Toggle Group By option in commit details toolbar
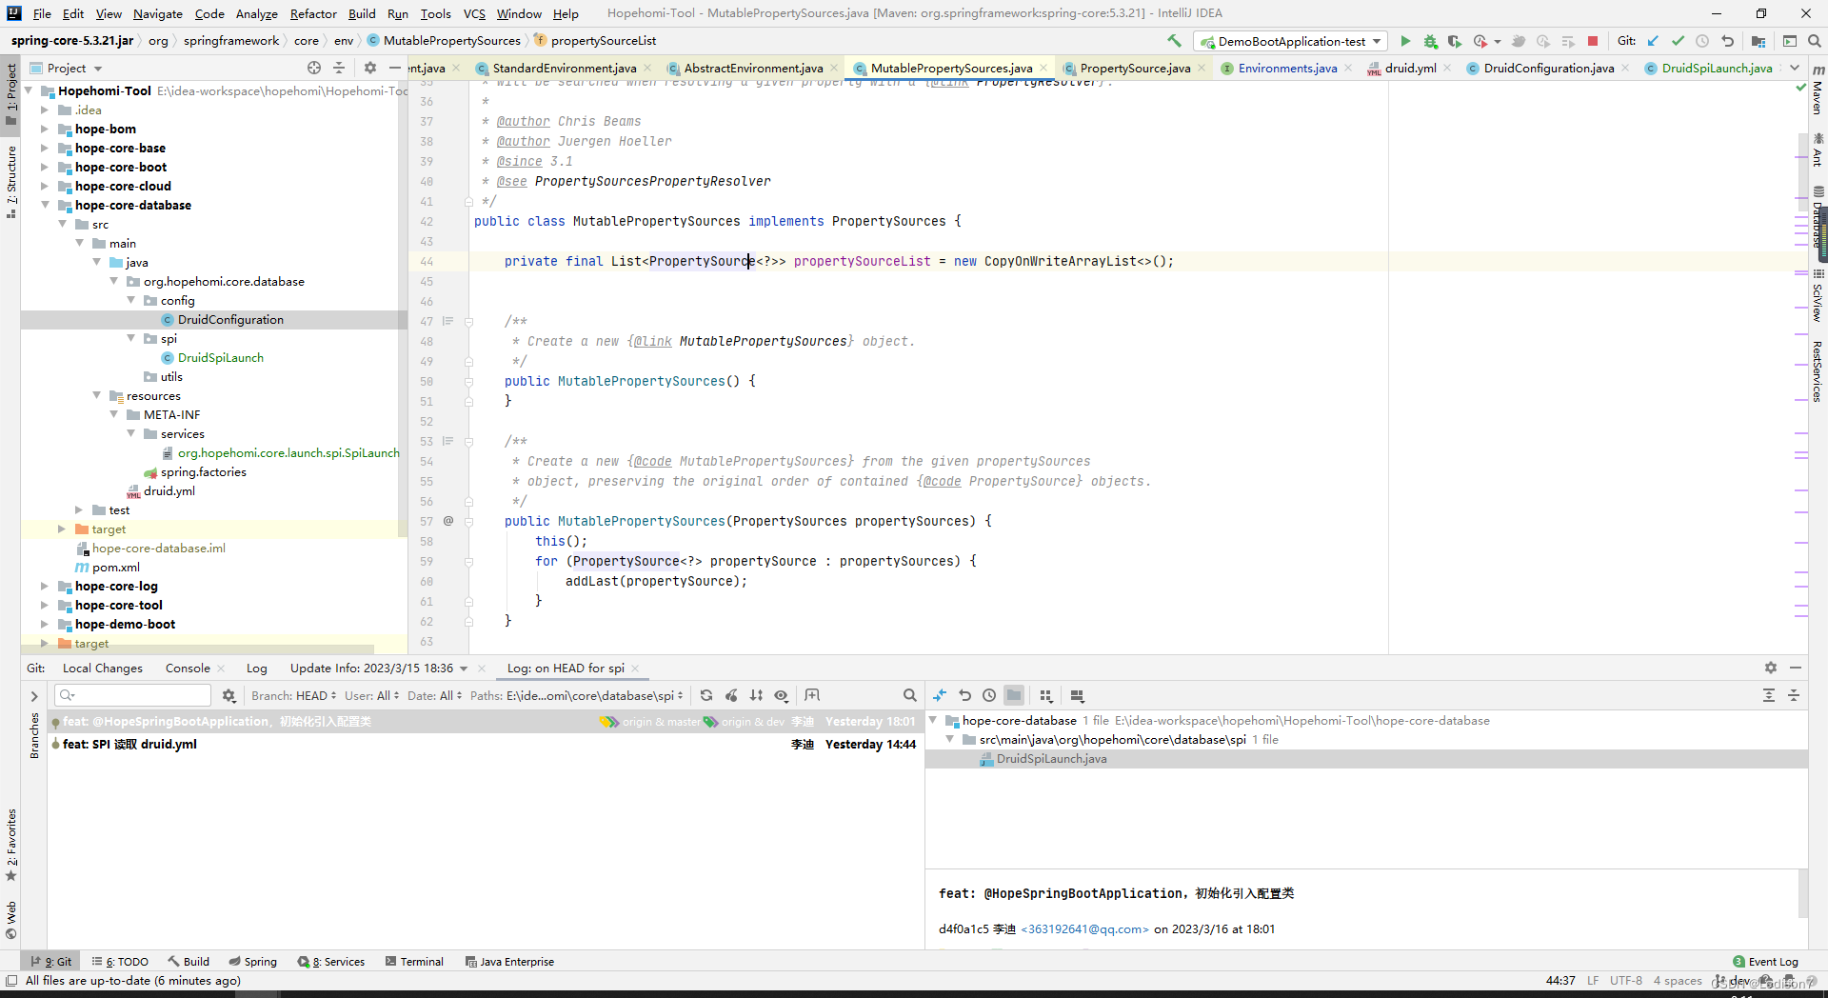Screen dimensions: 1828x998 click(x=1046, y=696)
